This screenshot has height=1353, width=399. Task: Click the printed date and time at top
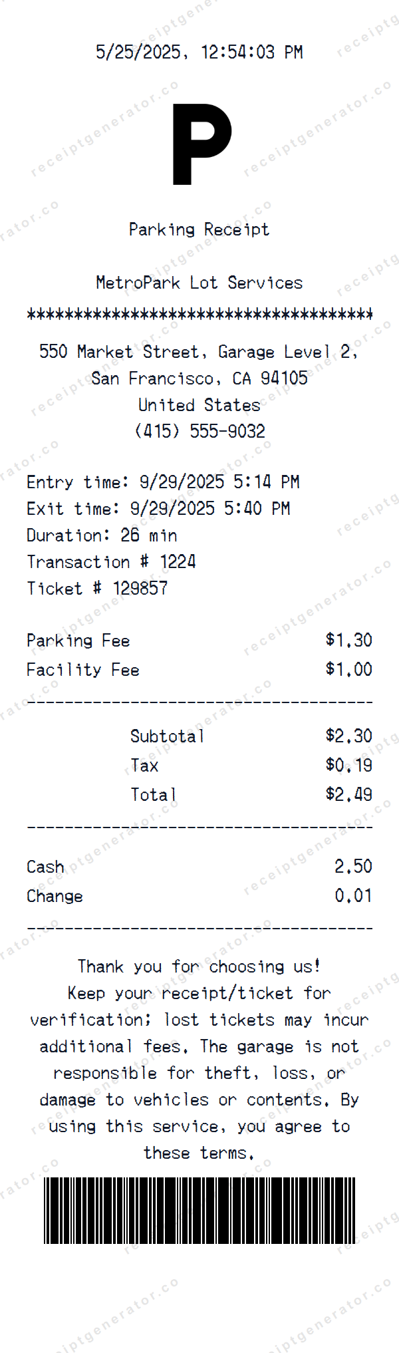pyautogui.click(x=199, y=52)
